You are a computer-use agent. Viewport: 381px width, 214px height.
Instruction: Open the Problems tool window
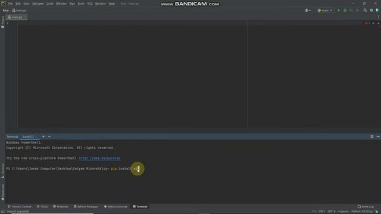point(61,206)
